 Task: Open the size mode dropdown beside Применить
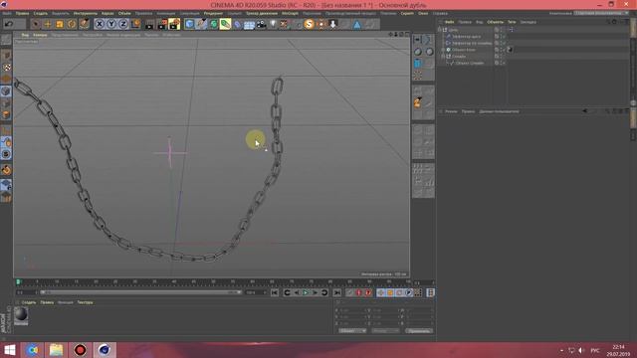pyautogui.click(x=385, y=331)
